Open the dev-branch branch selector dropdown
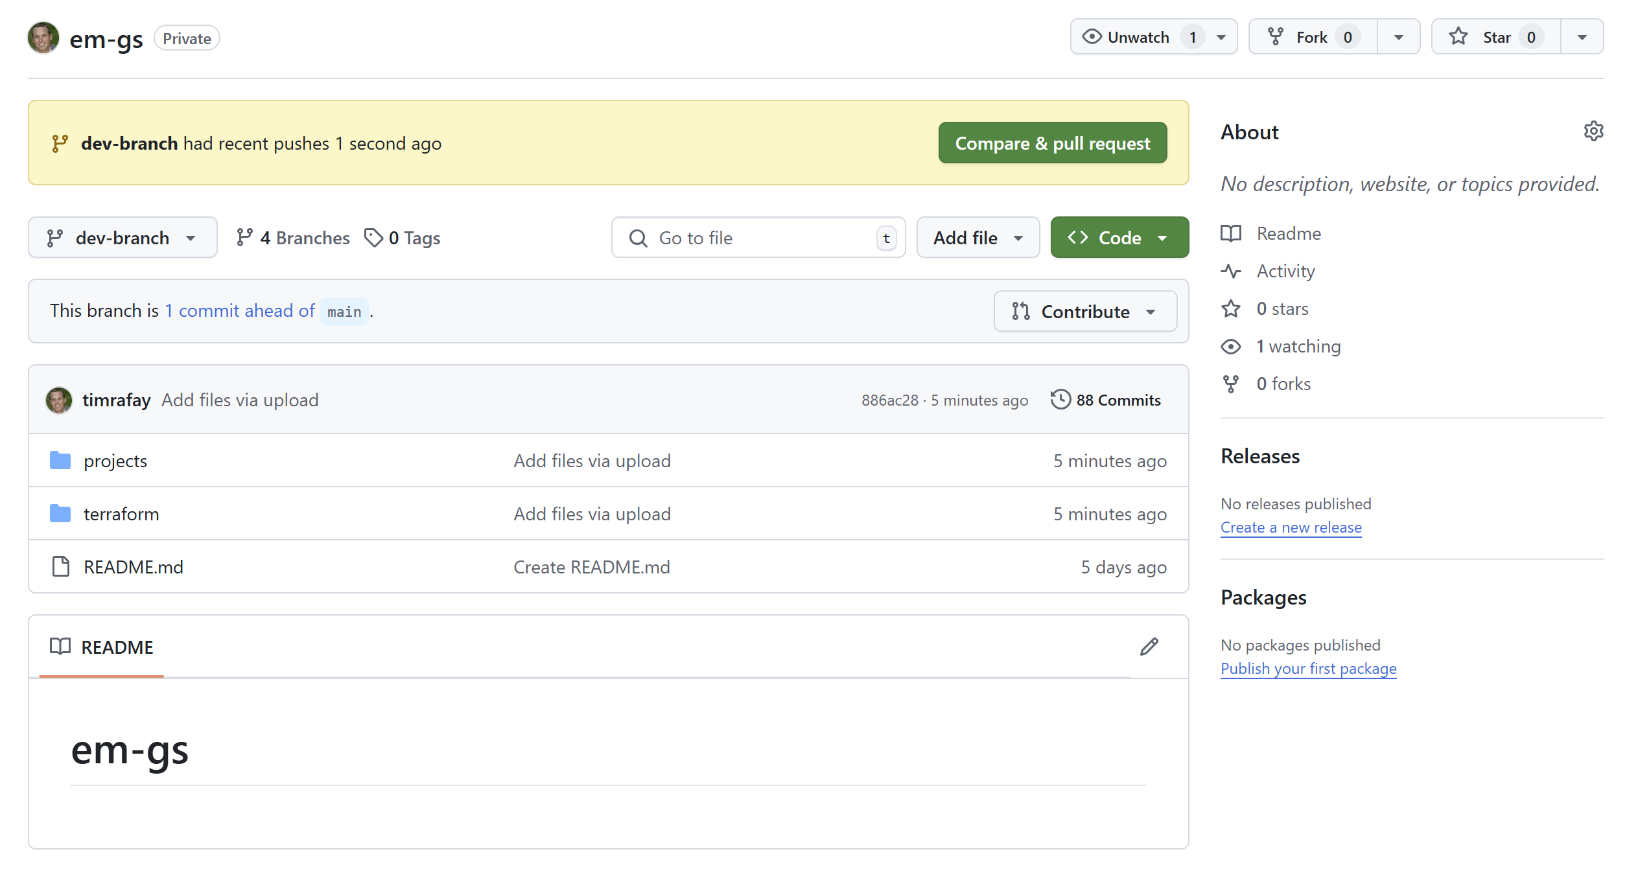The image size is (1627, 889). tap(122, 238)
